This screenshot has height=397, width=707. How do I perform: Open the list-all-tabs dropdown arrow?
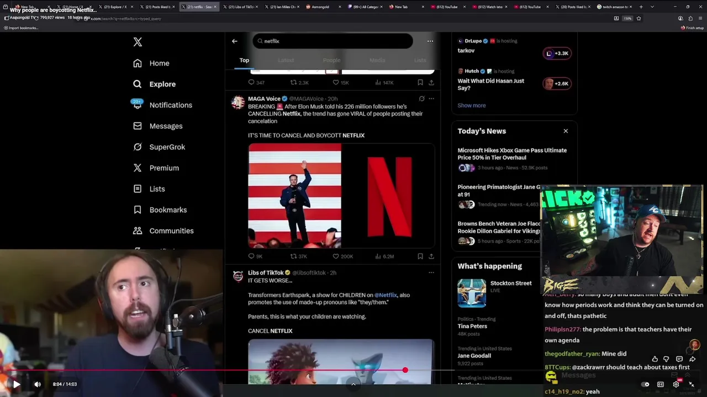(x=652, y=7)
